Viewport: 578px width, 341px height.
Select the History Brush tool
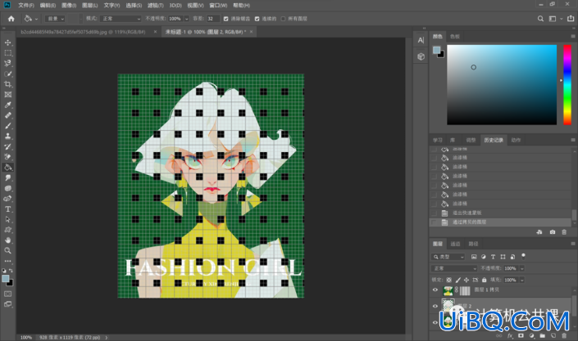coord(7,146)
